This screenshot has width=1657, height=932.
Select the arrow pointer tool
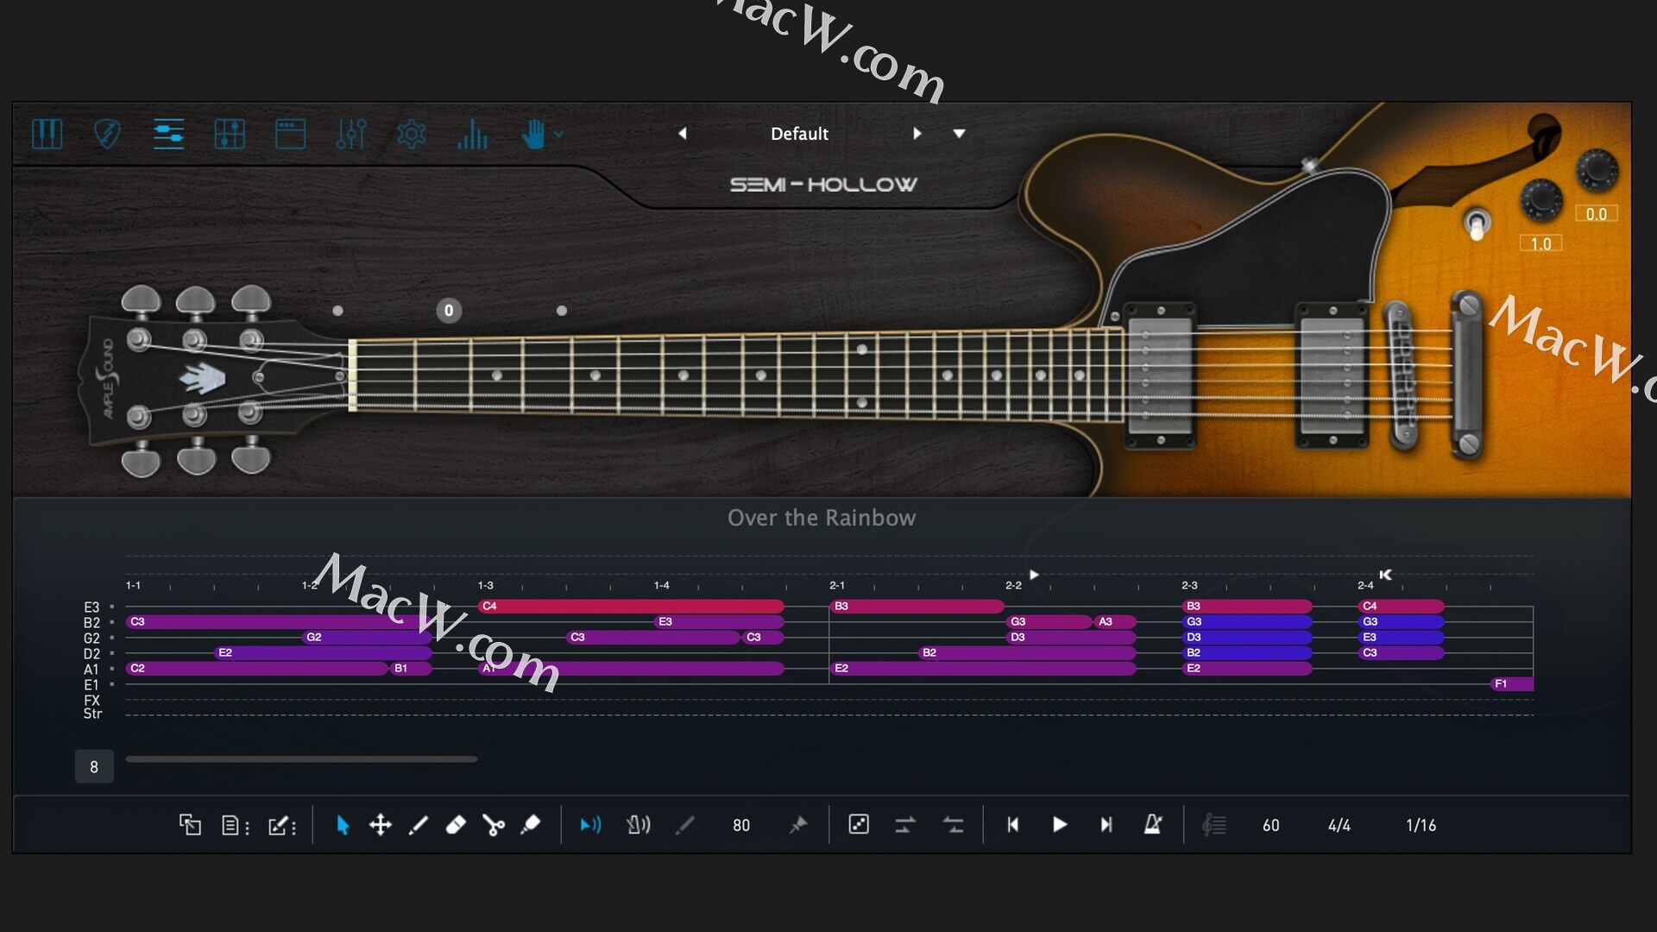(342, 826)
